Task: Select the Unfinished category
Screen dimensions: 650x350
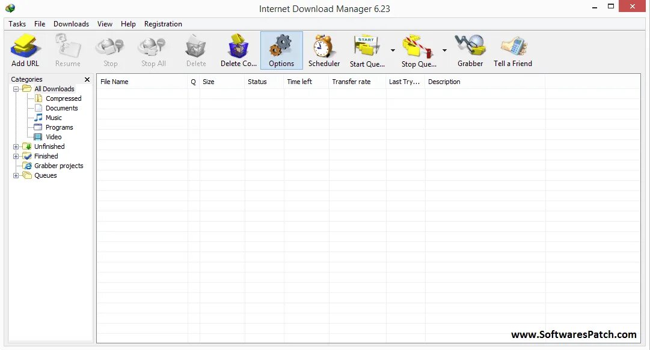Action: coord(49,146)
